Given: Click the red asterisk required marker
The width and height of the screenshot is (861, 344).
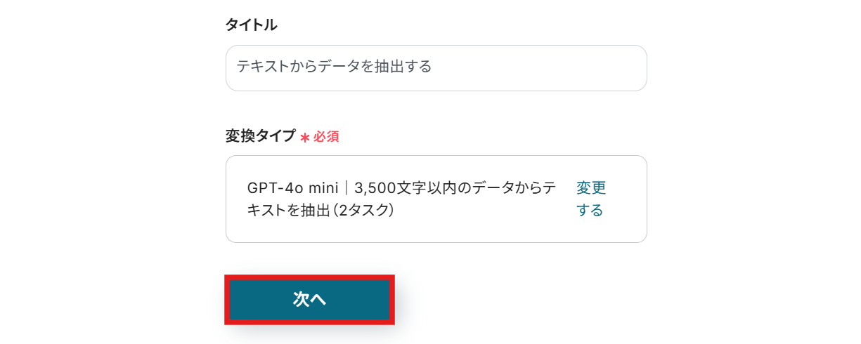Looking at the screenshot, I should coord(305,138).
